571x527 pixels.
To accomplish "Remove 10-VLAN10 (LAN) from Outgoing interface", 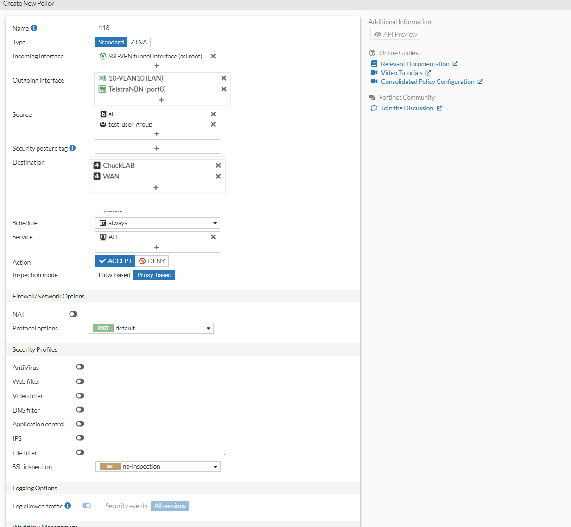I will 223,78.
